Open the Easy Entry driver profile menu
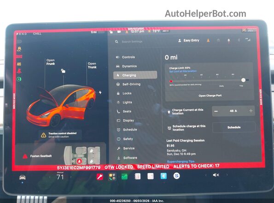 click(188, 41)
